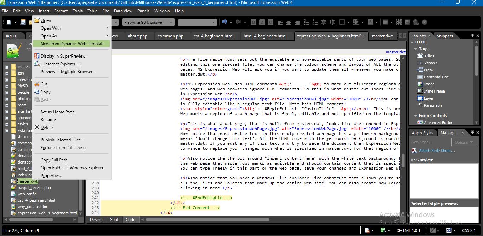
Task: Expand the styles folder node
Action: click(7, 124)
